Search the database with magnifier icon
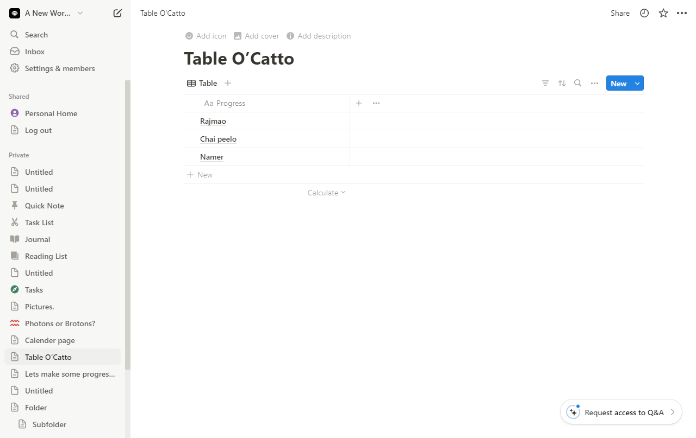This screenshot has height=438, width=696. (578, 83)
